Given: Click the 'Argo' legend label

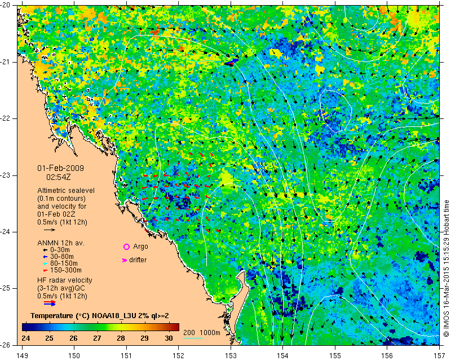Looking at the screenshot, I should [140, 246].
